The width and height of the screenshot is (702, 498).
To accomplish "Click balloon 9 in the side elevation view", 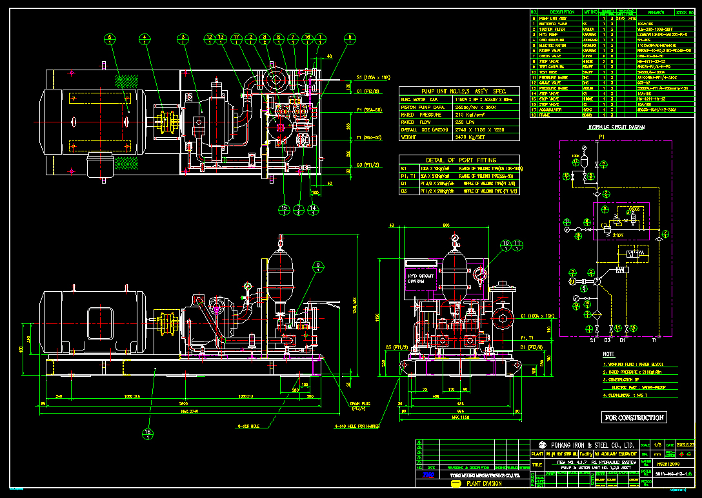I will 318,267.
